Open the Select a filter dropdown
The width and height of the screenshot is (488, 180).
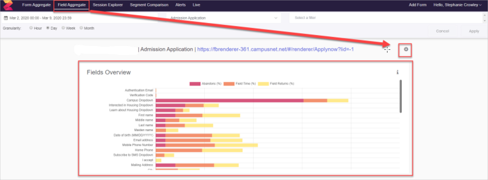pos(387,18)
